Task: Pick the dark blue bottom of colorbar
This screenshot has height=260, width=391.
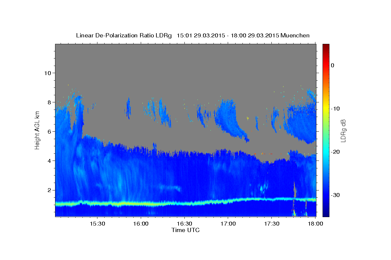Action: pos(326,214)
